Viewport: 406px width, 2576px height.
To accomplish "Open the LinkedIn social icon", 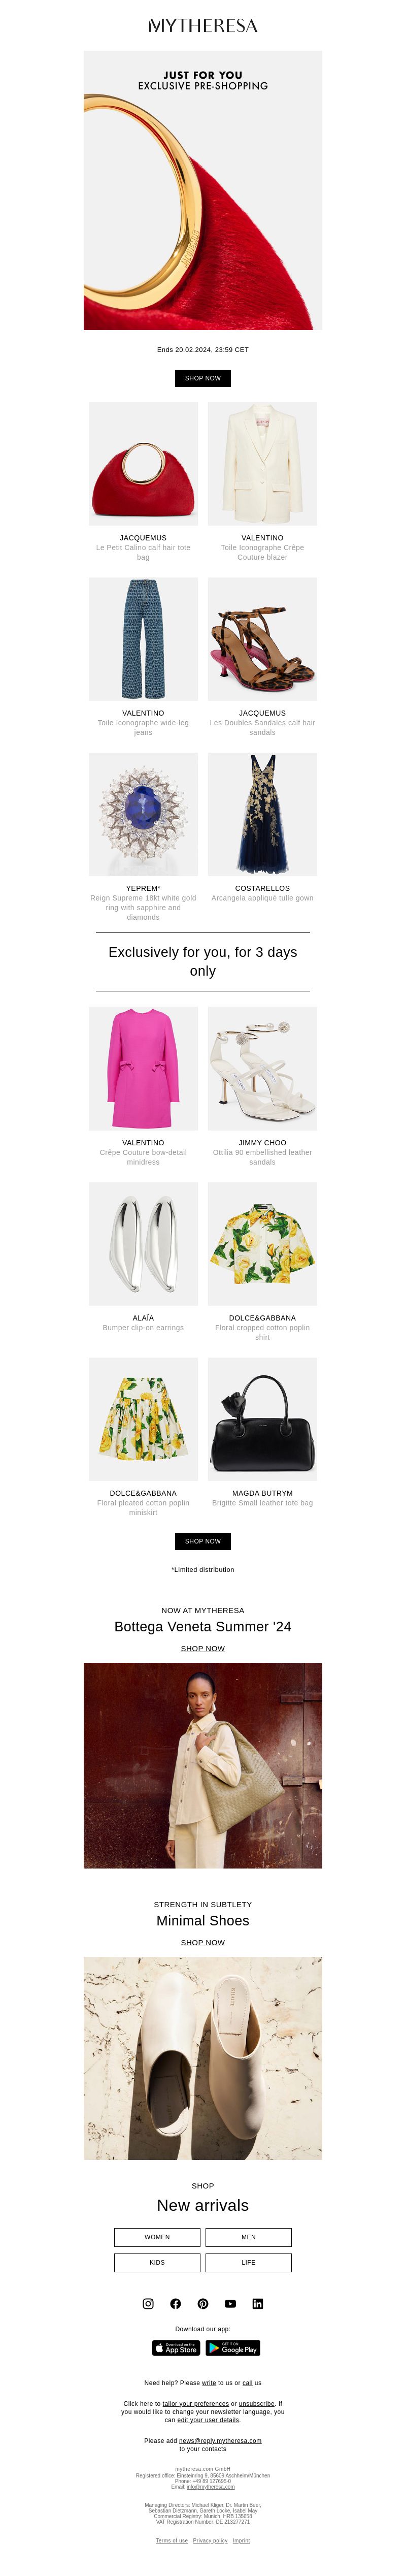I will pos(258,2303).
